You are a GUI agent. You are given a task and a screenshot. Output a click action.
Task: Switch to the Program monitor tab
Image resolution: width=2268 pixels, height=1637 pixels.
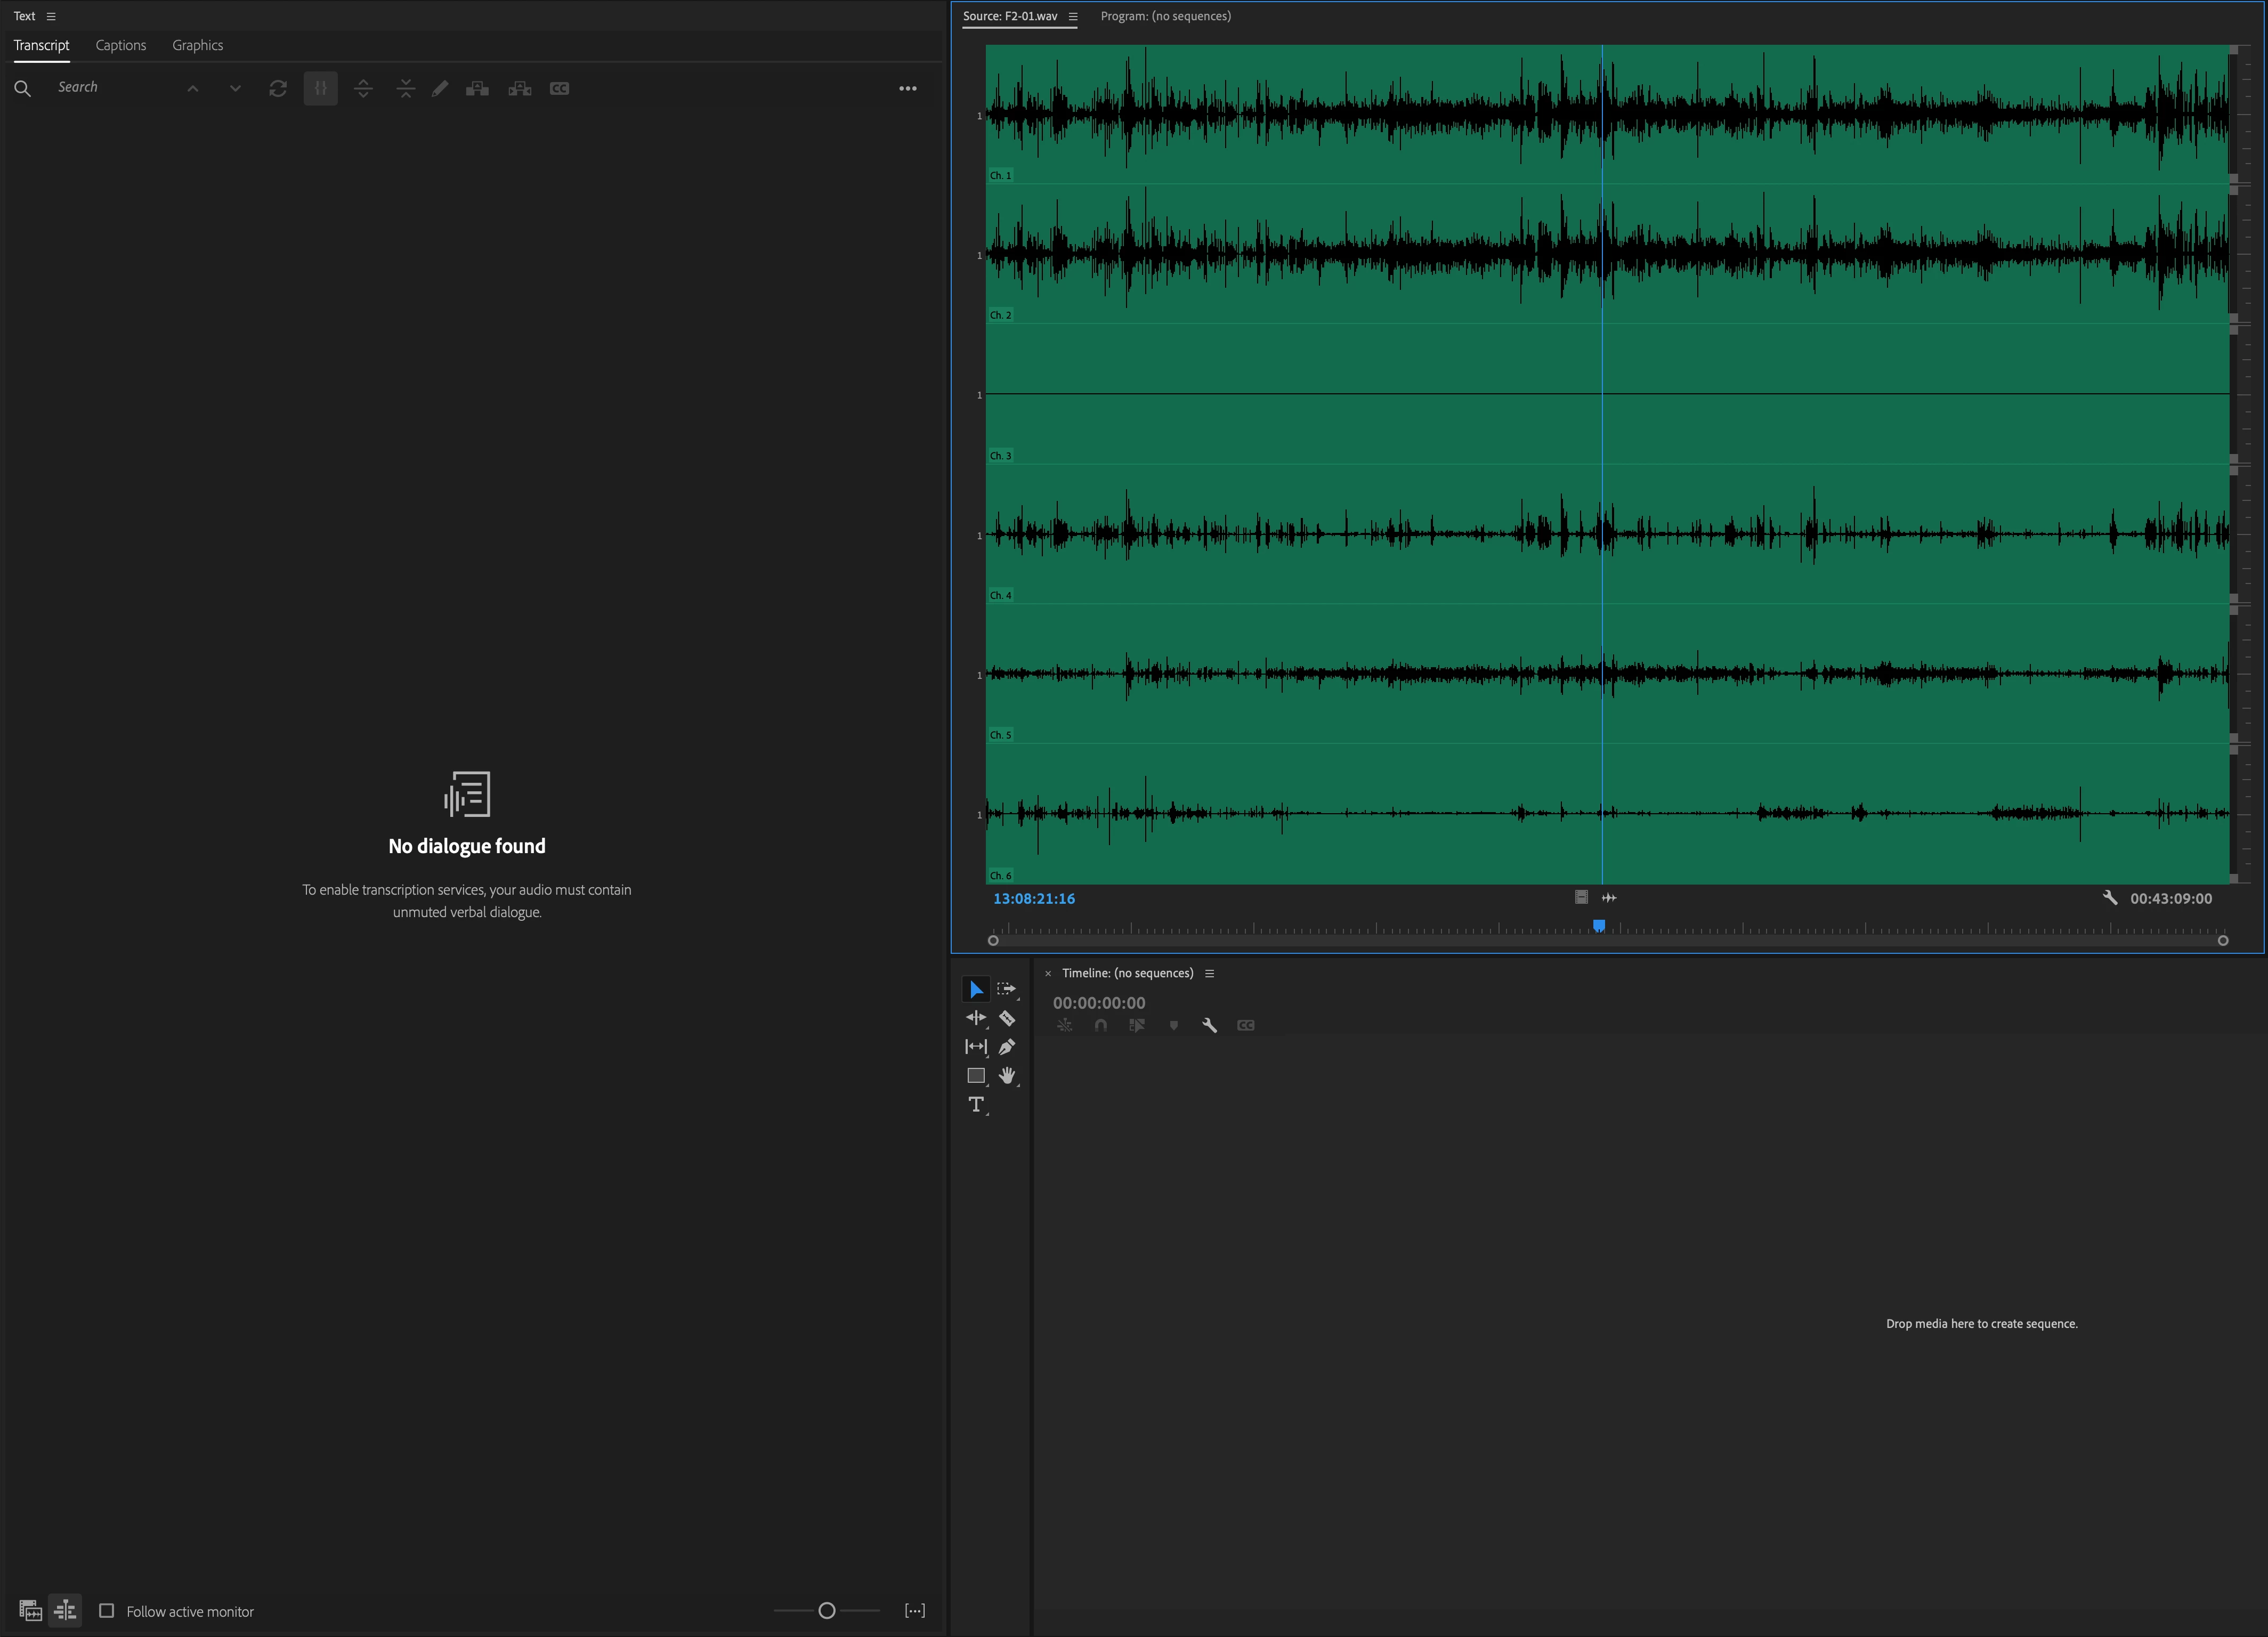[1166, 16]
